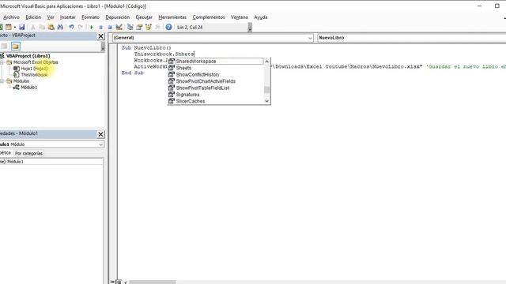Stop execution with the Reset square icon
The height and width of the screenshot is (284, 506).
[x=110, y=28]
